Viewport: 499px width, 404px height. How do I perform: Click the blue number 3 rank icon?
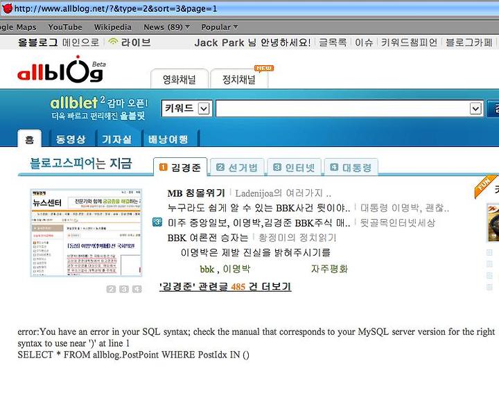(x=157, y=222)
